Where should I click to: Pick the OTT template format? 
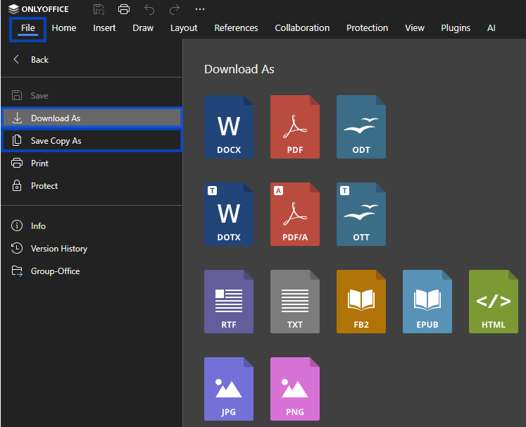point(361,214)
